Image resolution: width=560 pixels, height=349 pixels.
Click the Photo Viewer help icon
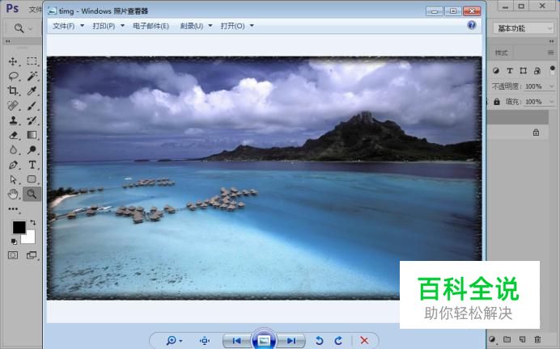tap(472, 25)
